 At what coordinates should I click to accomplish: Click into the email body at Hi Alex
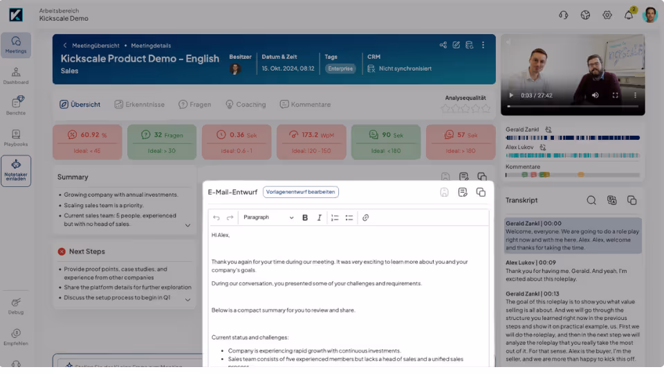pyautogui.click(x=221, y=235)
